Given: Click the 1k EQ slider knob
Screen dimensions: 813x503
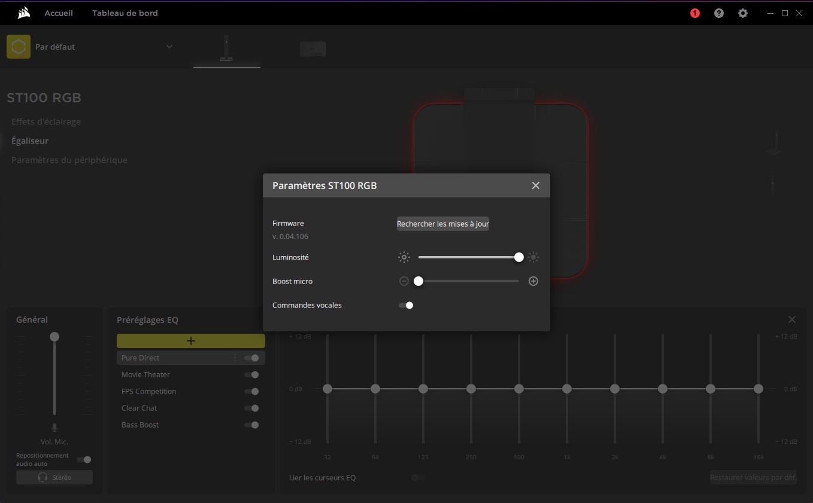Looking at the screenshot, I should pos(567,389).
